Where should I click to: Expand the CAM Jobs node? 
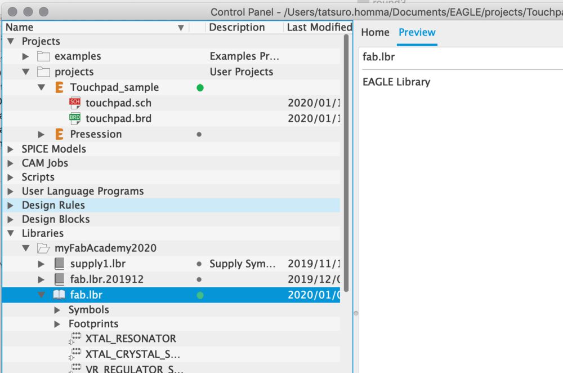tap(10, 163)
